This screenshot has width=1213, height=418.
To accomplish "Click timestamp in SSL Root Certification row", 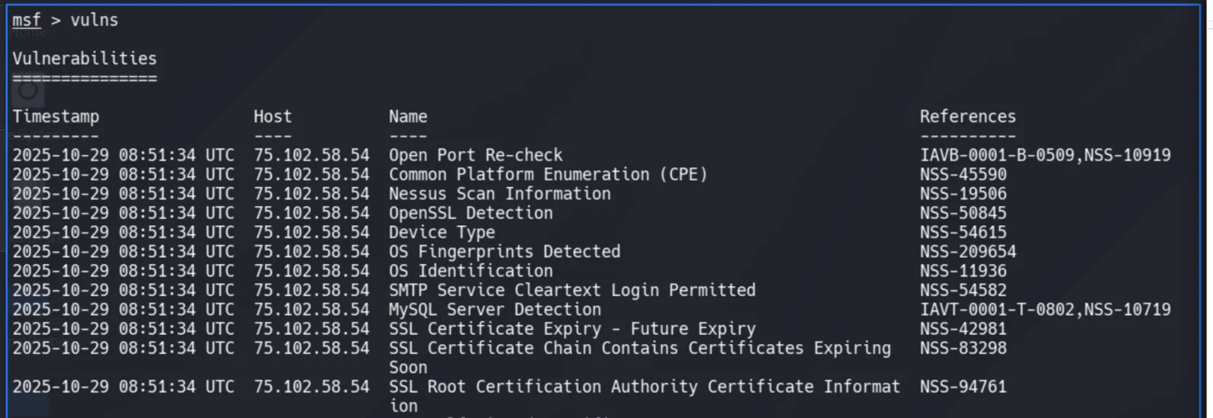I will [x=123, y=387].
